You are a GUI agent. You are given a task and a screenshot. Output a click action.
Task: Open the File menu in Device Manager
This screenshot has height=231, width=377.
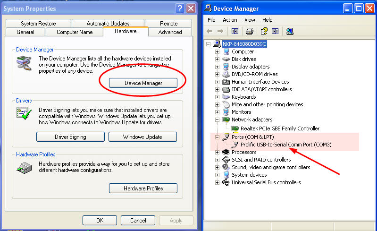point(211,20)
